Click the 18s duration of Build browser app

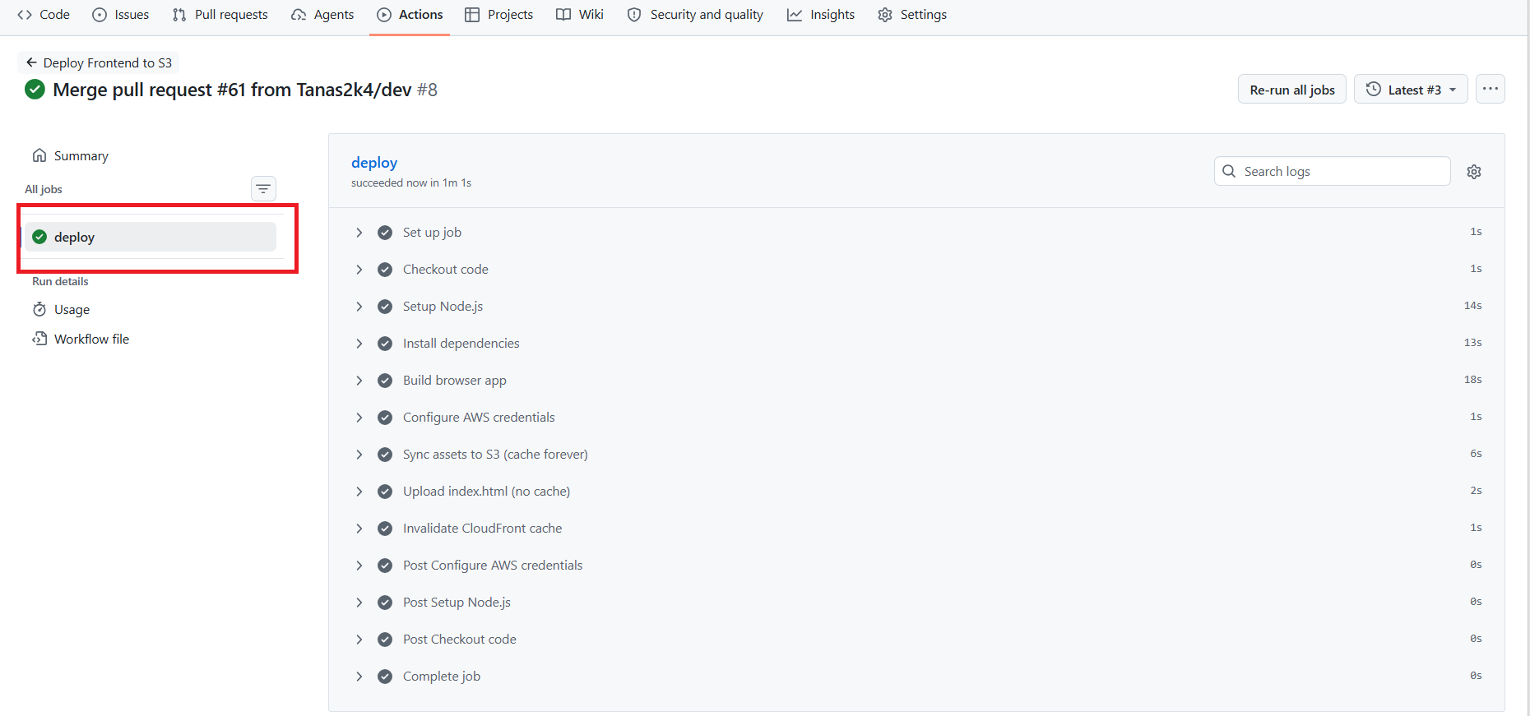click(x=1472, y=380)
